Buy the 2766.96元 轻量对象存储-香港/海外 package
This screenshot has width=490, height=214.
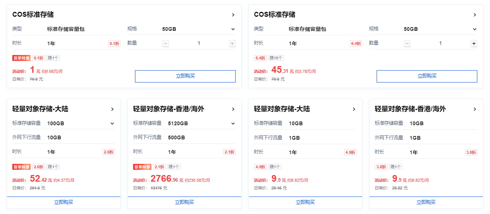pos(185,202)
